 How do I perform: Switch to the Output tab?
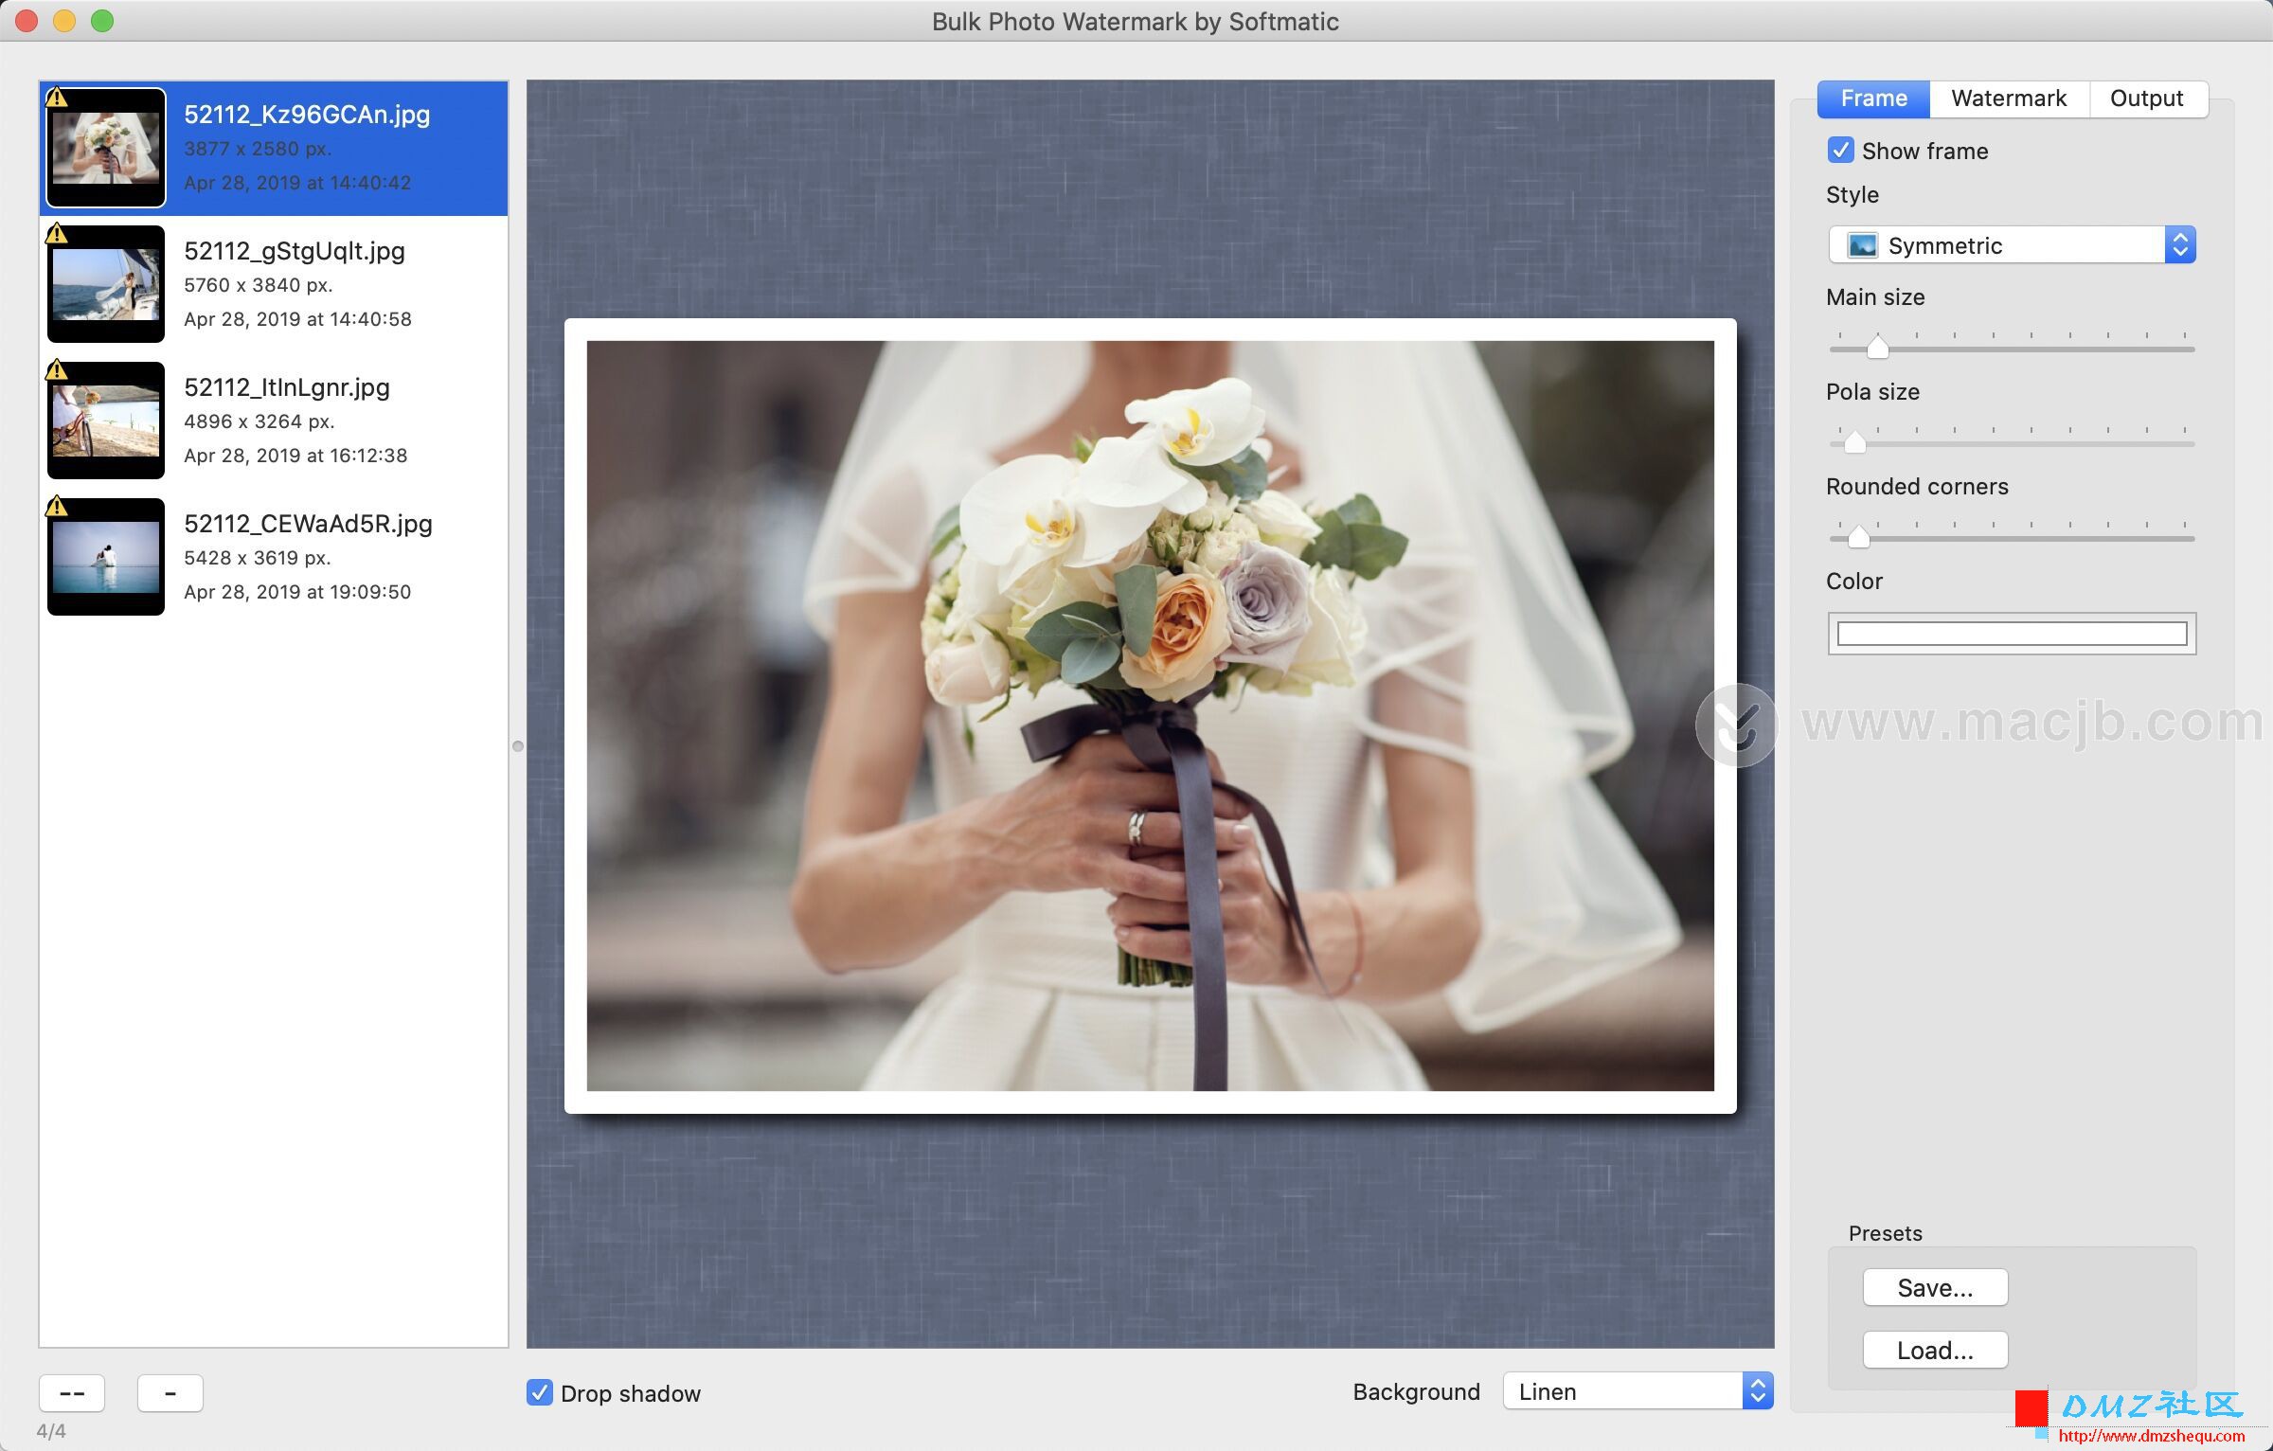[x=2147, y=99]
